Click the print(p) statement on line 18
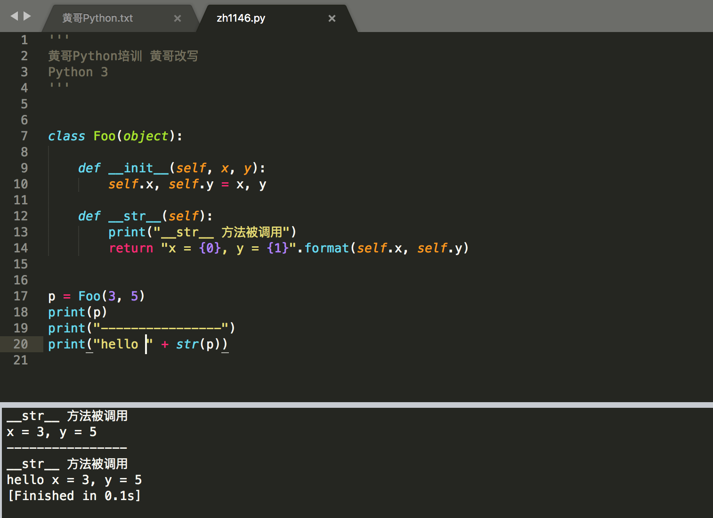 [x=77, y=312]
